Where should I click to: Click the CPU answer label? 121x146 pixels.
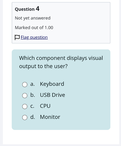point(45,106)
